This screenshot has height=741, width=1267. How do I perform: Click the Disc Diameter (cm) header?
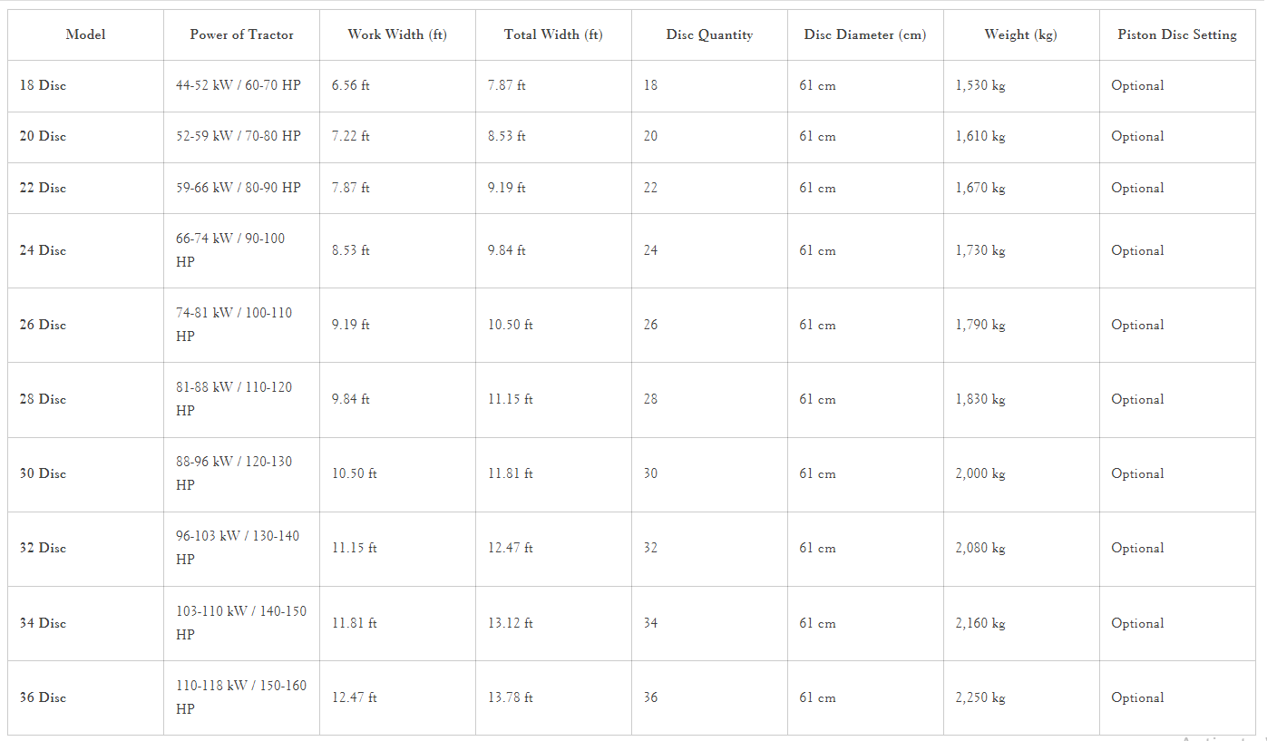(x=865, y=34)
